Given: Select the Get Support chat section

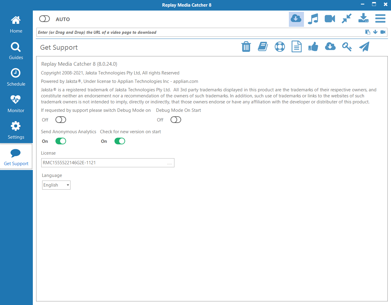Looking at the screenshot, I should [x=16, y=157].
